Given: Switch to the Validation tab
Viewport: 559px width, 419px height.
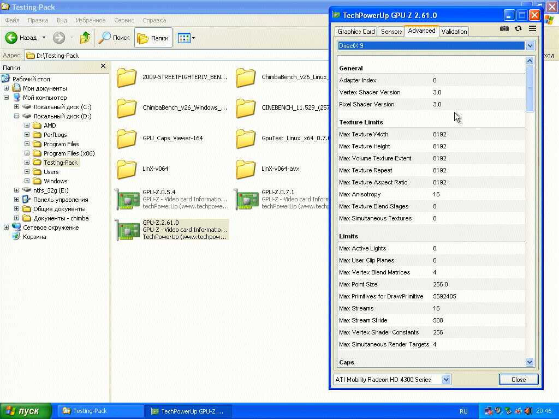Looking at the screenshot, I should (x=454, y=32).
